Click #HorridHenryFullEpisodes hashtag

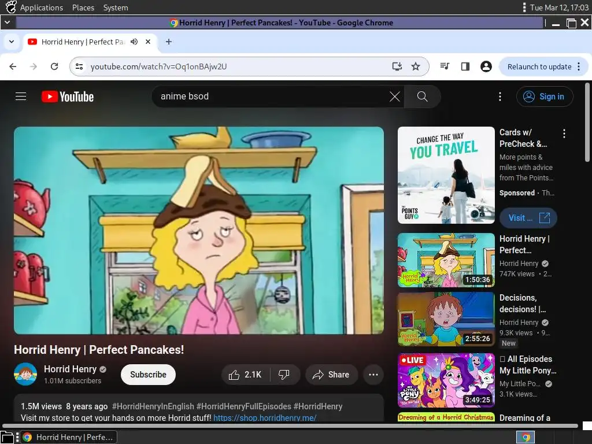click(244, 406)
